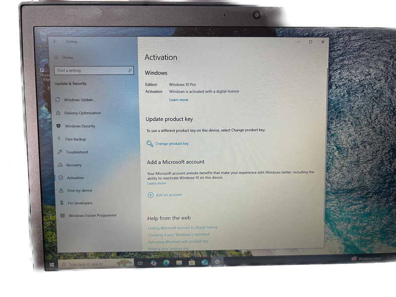Click the Settings window vertical scrollbar
Viewport: 396px width, 297px height.
327,144
